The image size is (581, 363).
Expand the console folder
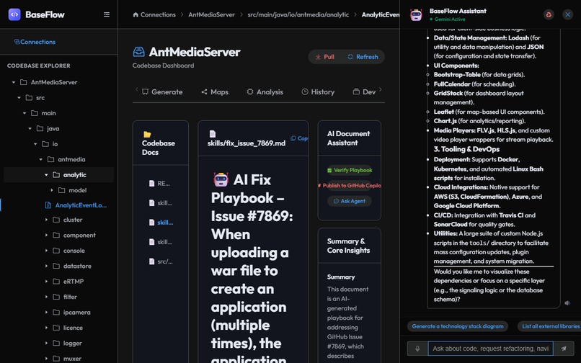pos(46,251)
